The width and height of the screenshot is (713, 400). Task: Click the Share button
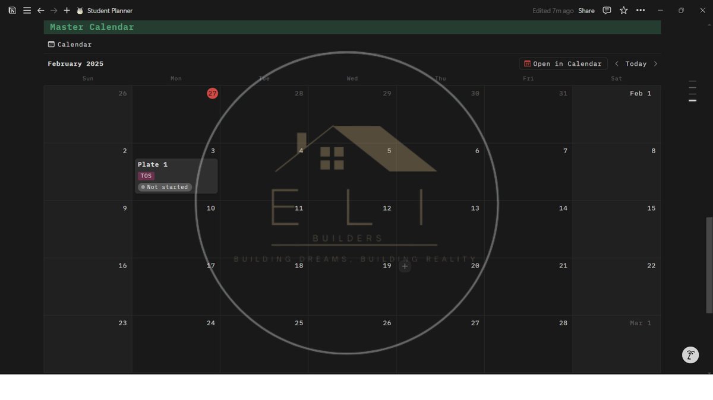pyautogui.click(x=586, y=11)
